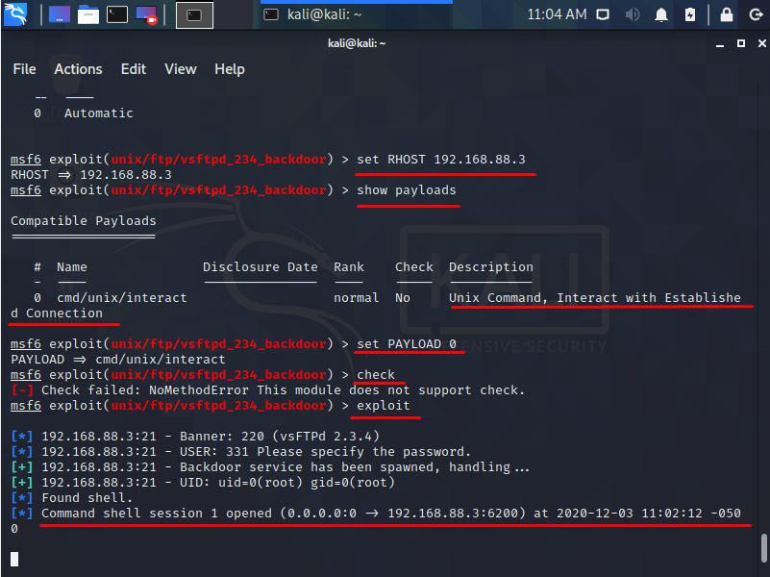Image resolution: width=770 pixels, height=577 pixels.
Task: Switch to the kali@kali: ~ taskbar entry
Action: click(x=356, y=14)
